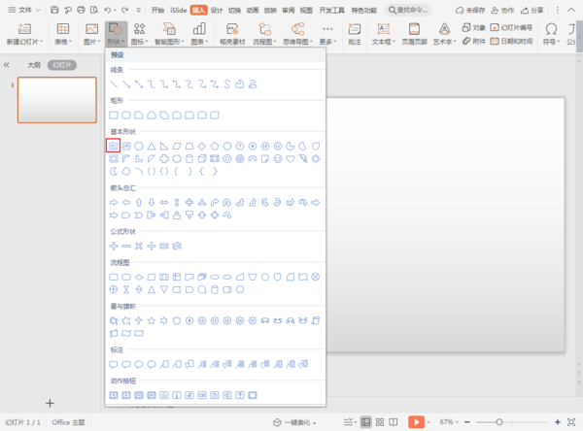Toggle reading view in status bar

(x=394, y=422)
